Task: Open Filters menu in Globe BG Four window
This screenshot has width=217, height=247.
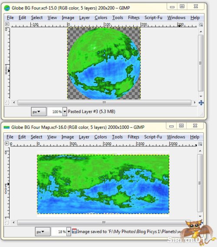Action: [x=134, y=18]
